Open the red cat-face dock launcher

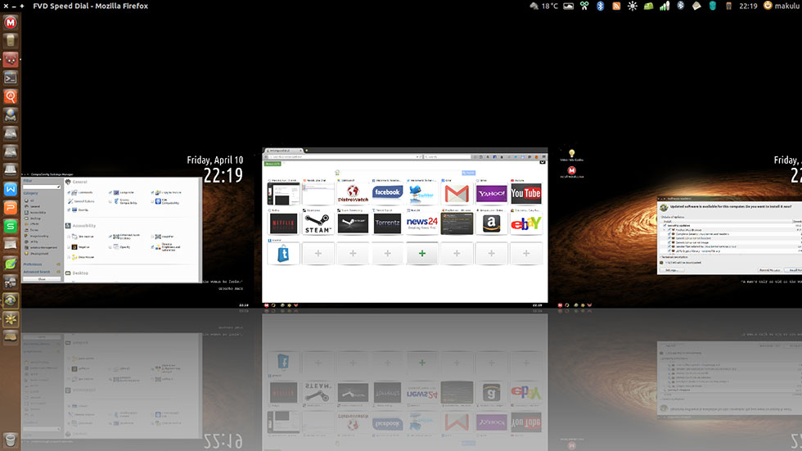(10, 59)
